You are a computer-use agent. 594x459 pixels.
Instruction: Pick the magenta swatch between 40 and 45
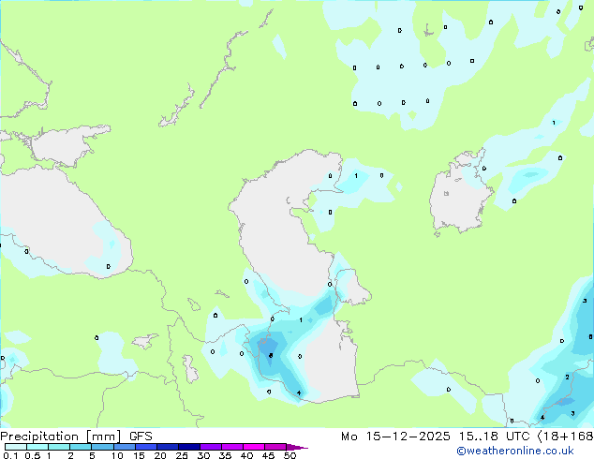coord(254,447)
